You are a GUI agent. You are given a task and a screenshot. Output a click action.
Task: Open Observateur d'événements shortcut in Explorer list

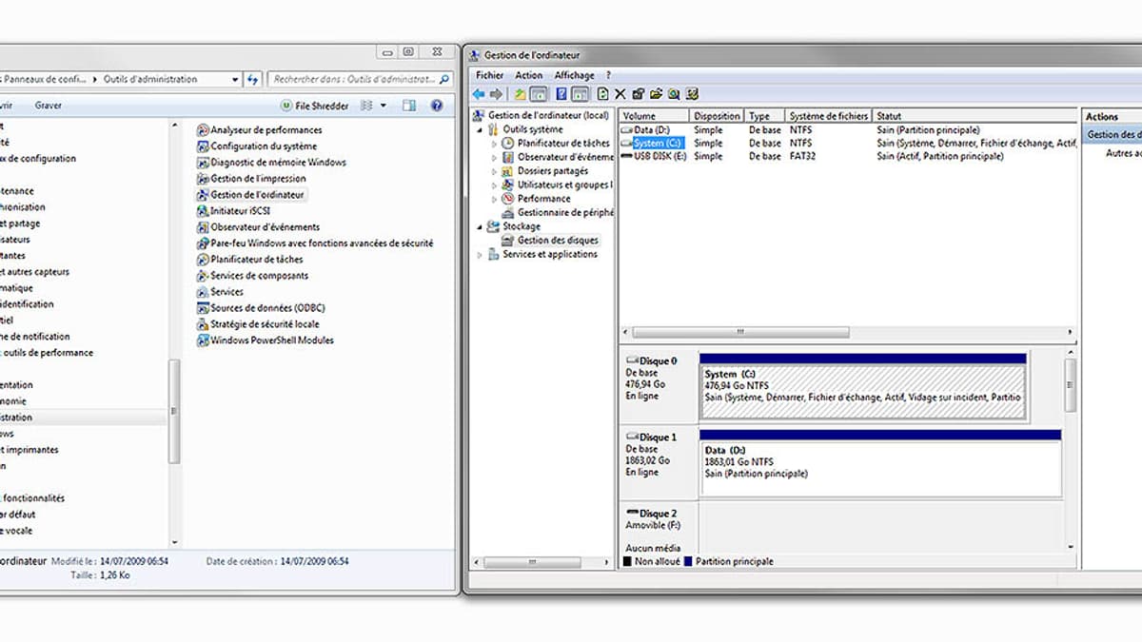tap(258, 227)
